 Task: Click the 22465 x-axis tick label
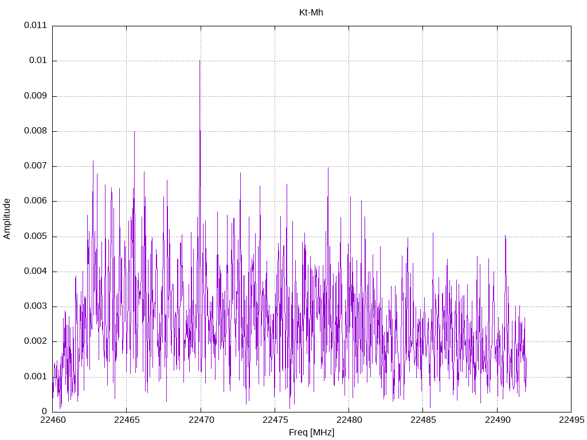pos(126,421)
